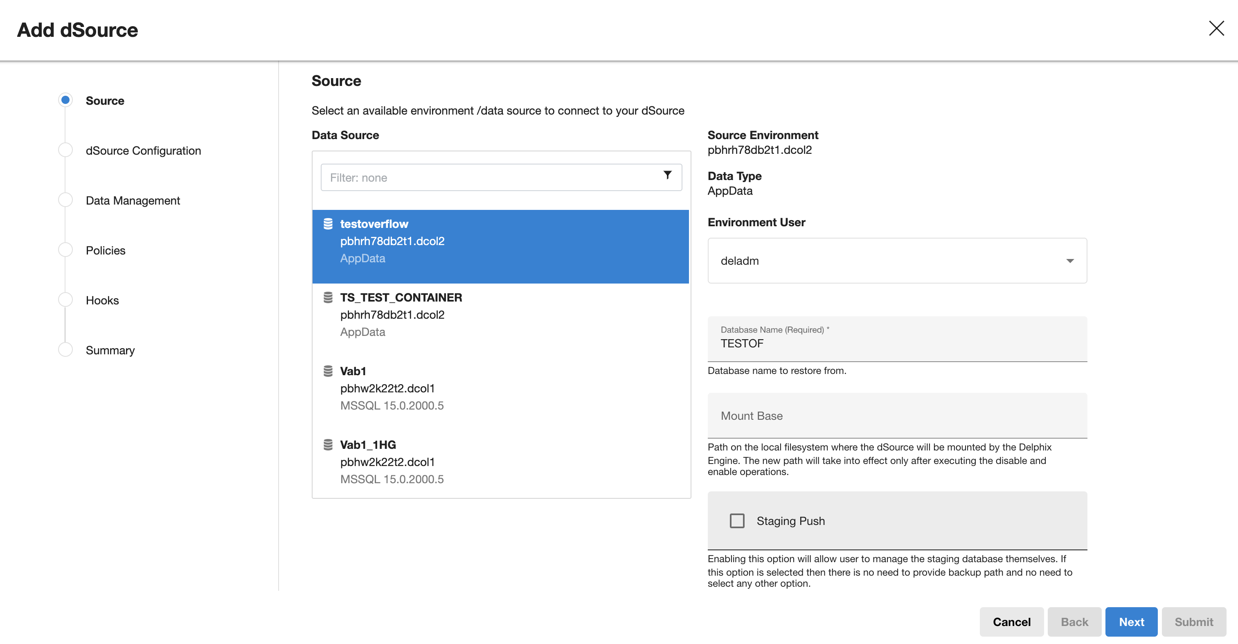
Task: Select the Data Management step circle
Action: pyautogui.click(x=65, y=200)
